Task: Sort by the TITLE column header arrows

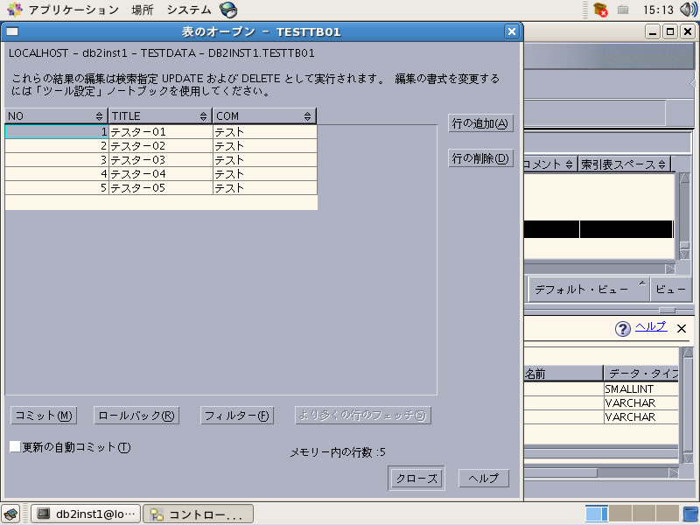Action: pyautogui.click(x=203, y=116)
